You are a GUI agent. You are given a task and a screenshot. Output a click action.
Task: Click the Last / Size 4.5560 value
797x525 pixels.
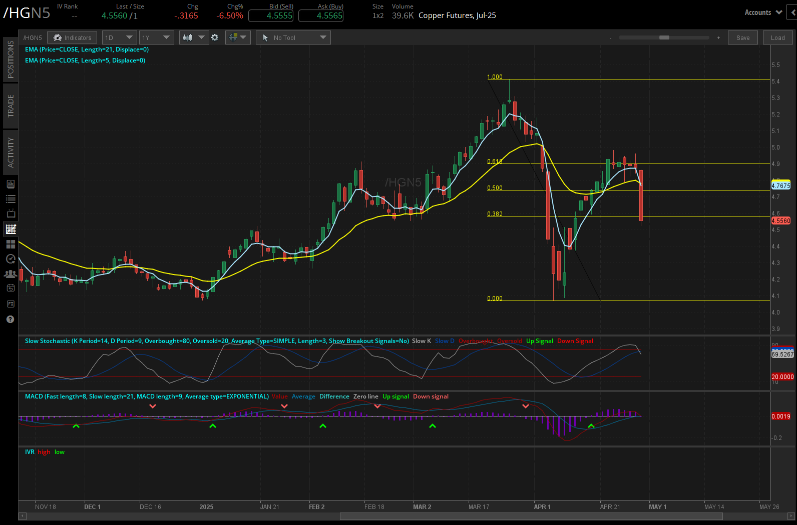[x=115, y=15]
